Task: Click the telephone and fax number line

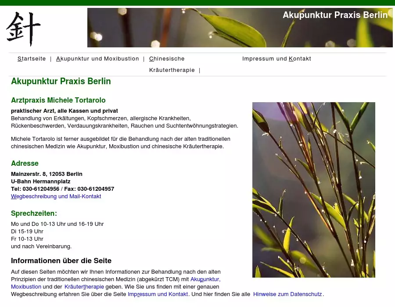Action: pyautogui.click(x=62, y=189)
